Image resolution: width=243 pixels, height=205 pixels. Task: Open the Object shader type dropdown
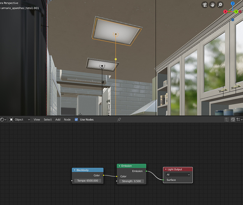coord(20,120)
